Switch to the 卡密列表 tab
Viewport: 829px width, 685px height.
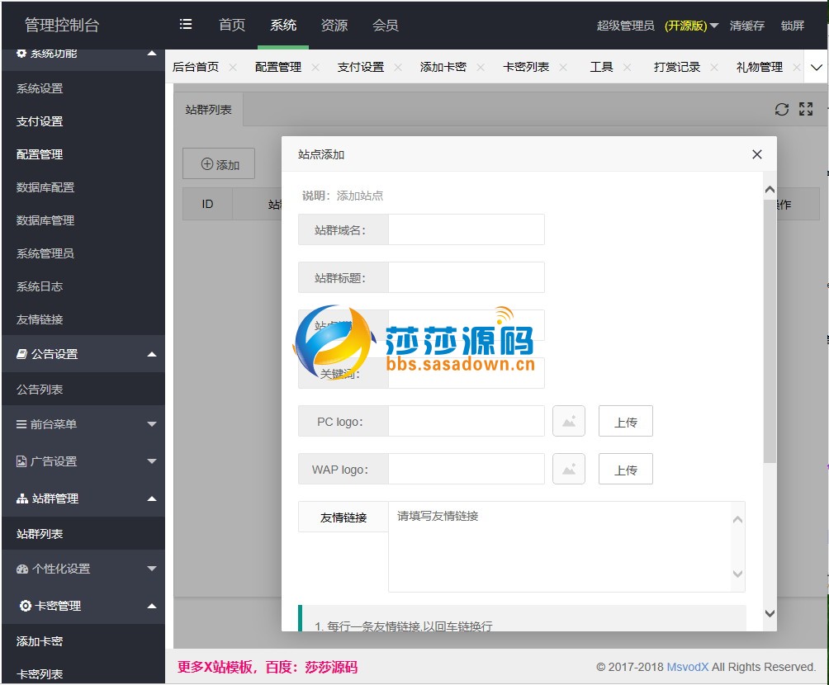525,67
